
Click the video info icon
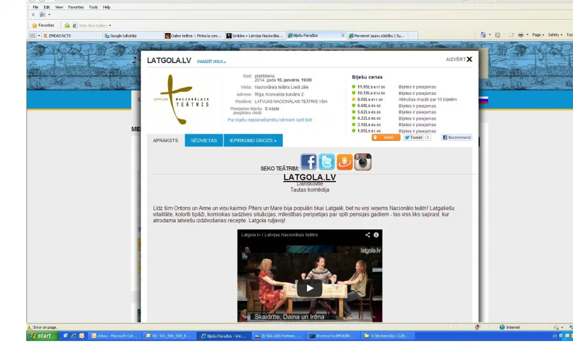pyautogui.click(x=376, y=235)
